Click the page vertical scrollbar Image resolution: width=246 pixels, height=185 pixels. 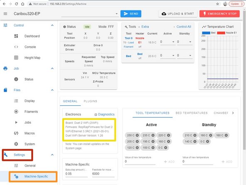pos(244,80)
